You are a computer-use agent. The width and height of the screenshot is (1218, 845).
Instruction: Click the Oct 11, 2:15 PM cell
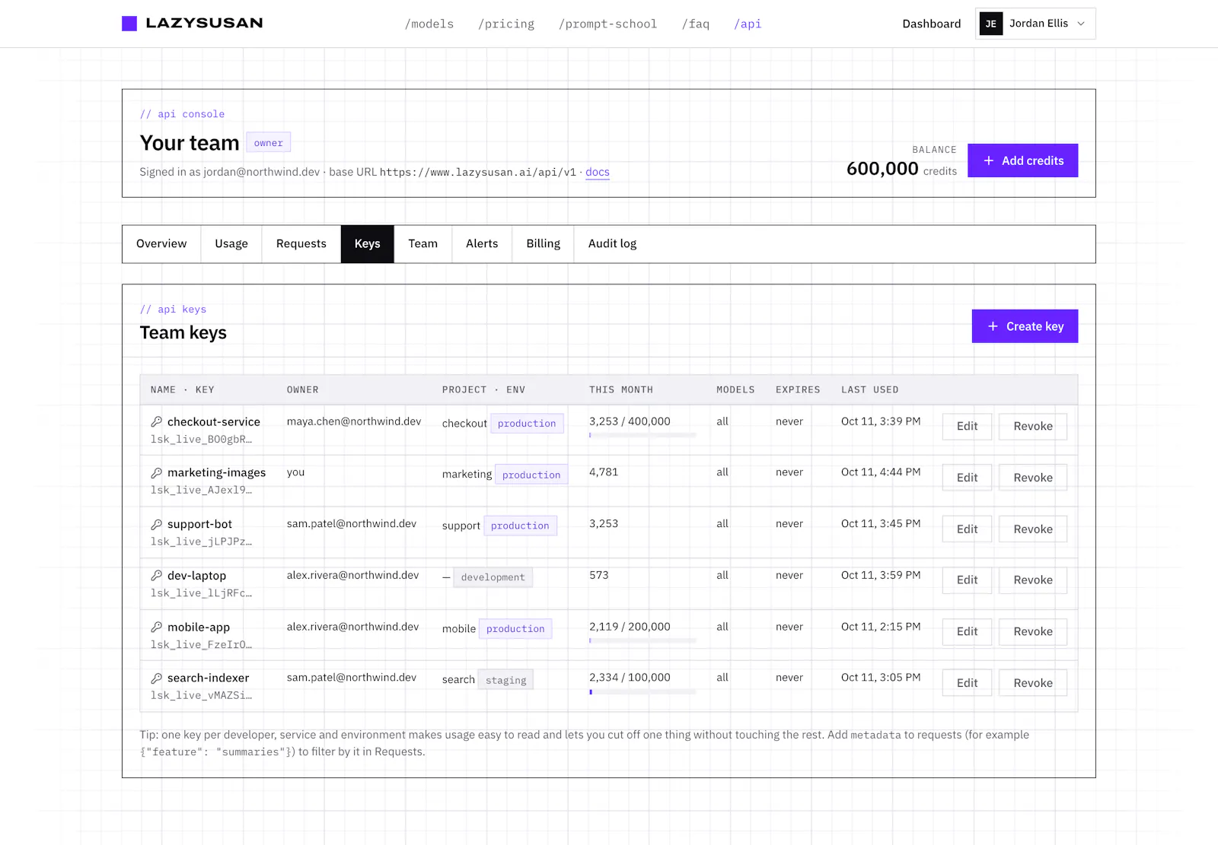pyautogui.click(x=881, y=627)
